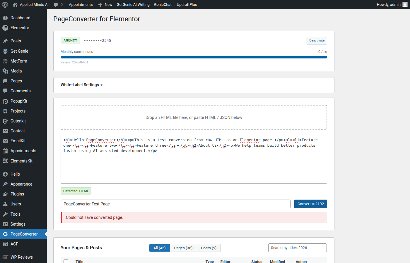The image size is (410, 263).
Task: Click the Gutenkit sidebar icon
Action: coord(5,121)
